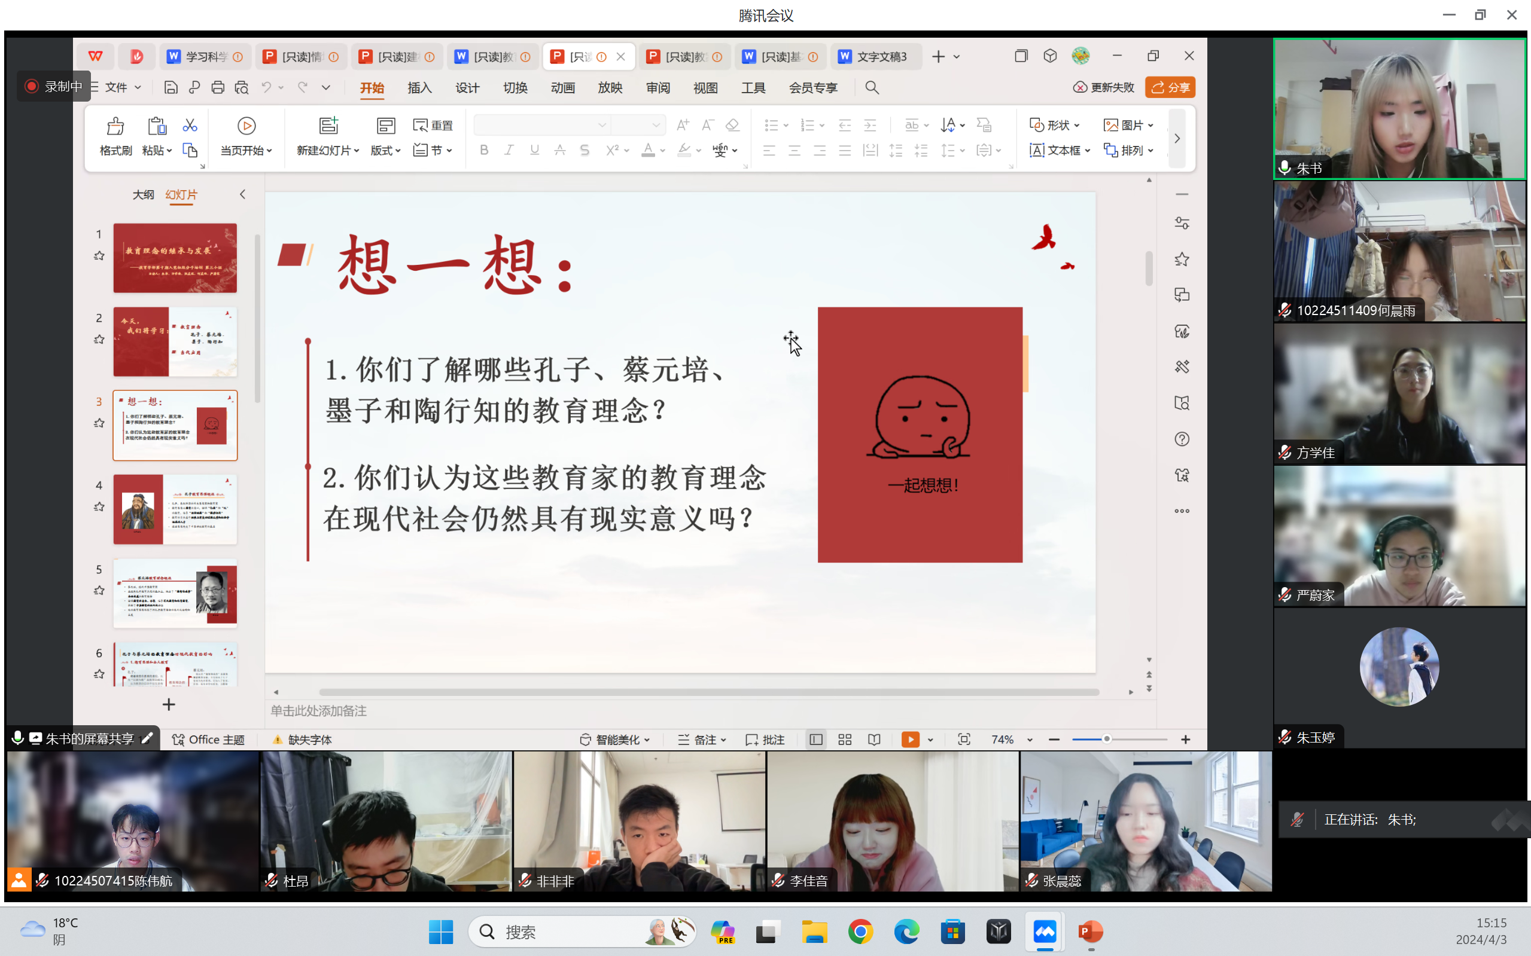Click the 重置 reset button
This screenshot has width=1531, height=956.
(x=433, y=125)
